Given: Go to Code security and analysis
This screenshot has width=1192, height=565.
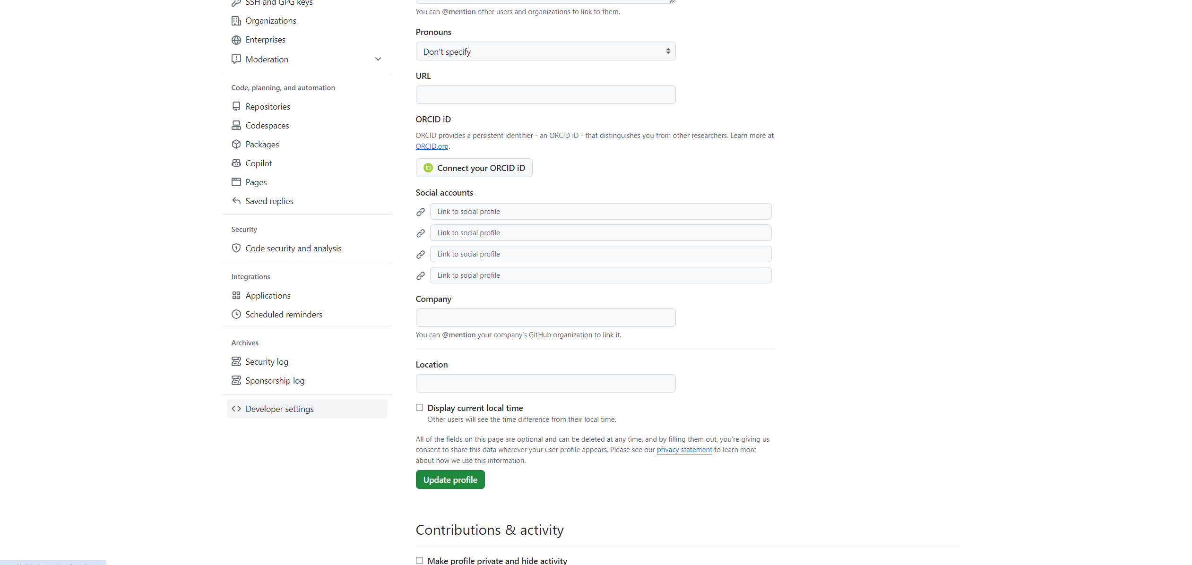Looking at the screenshot, I should coord(294,248).
